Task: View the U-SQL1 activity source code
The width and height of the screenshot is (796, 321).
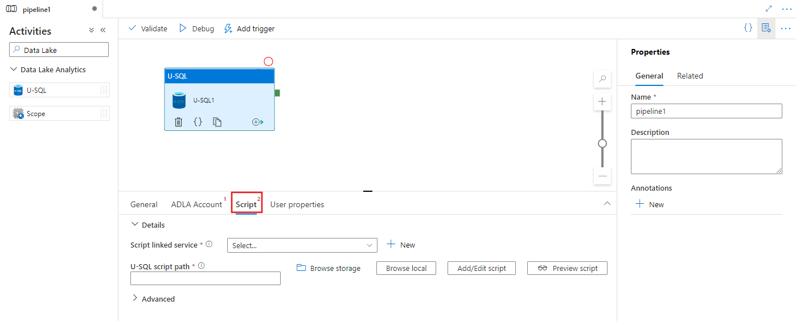Action: pos(198,122)
